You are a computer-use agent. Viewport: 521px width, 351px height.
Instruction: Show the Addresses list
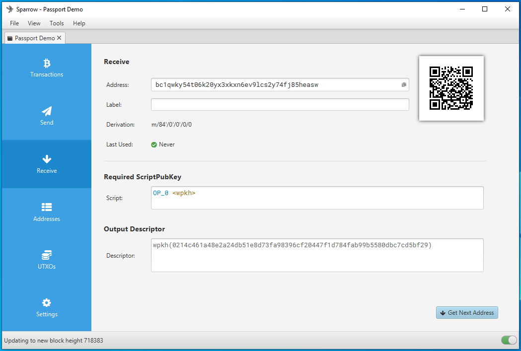tap(47, 212)
